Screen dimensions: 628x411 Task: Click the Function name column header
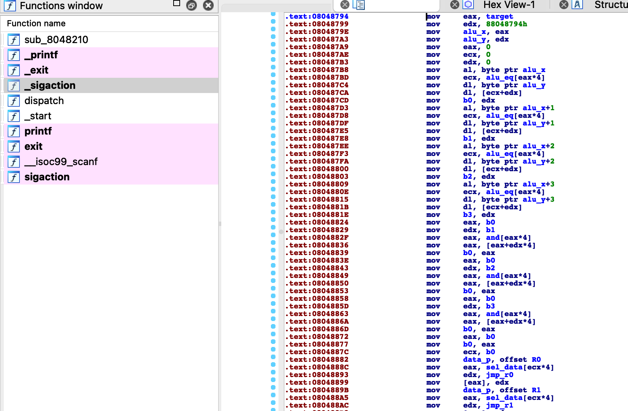click(36, 23)
